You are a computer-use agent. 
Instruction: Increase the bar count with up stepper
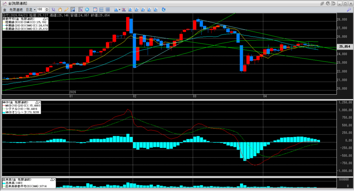tap(47, 9)
